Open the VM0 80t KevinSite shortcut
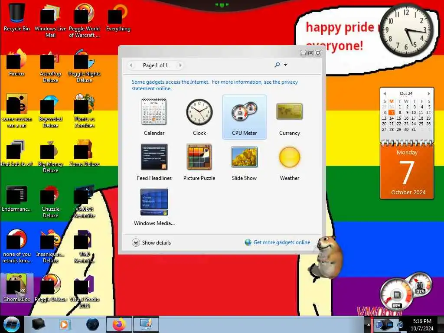Screen dimensions: 444x333 pos(85,201)
